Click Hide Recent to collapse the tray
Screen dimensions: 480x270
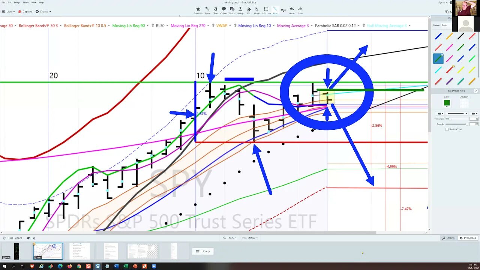(x=12, y=238)
